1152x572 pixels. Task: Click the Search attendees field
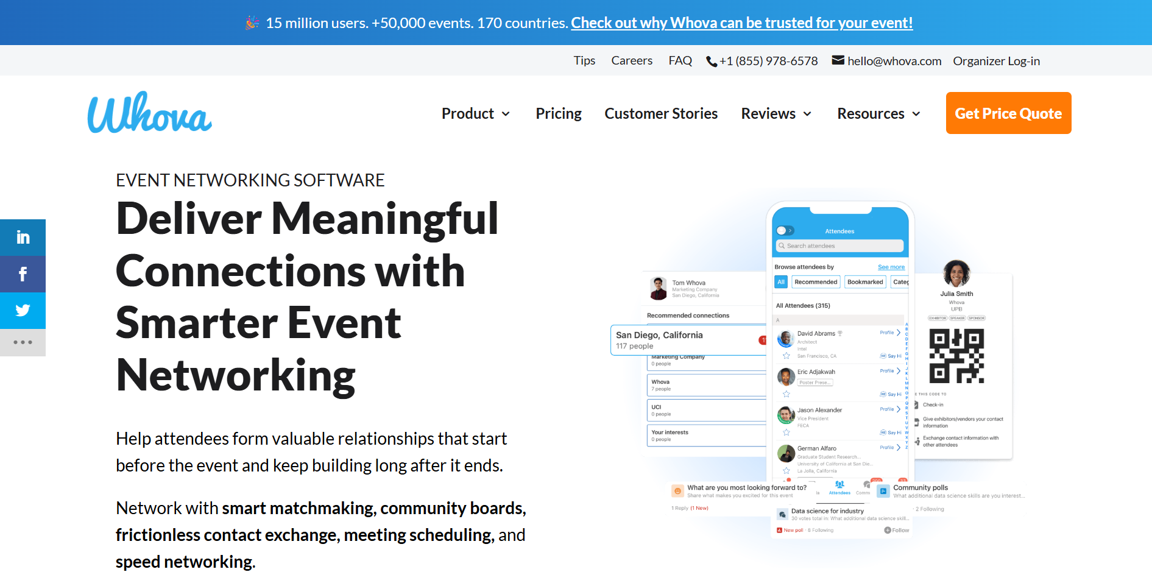coord(839,246)
